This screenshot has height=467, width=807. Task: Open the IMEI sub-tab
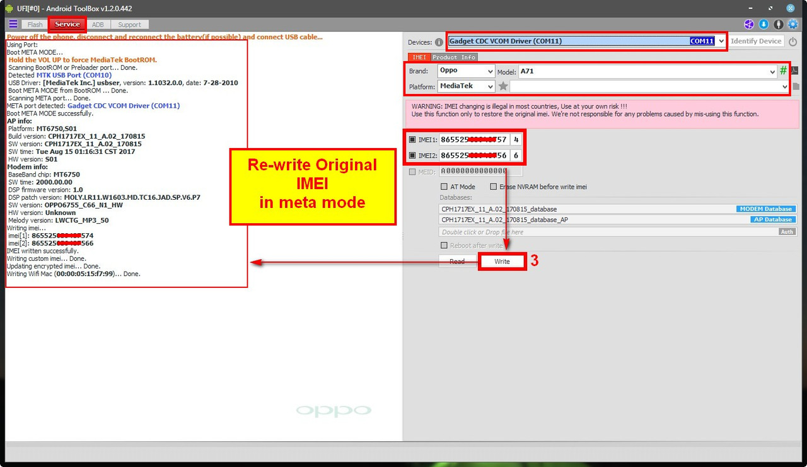pyautogui.click(x=419, y=57)
